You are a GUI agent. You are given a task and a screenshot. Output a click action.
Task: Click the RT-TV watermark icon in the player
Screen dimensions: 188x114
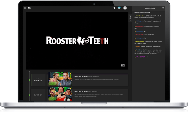(x=123, y=65)
